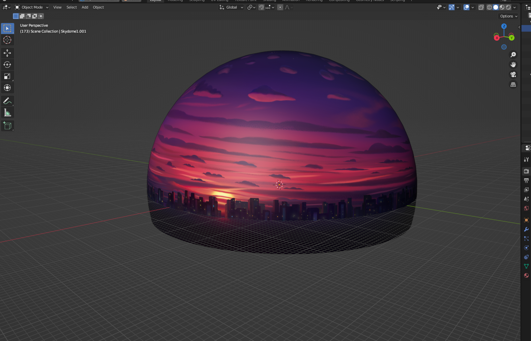Open the transform pivot point dropdown

pyautogui.click(x=251, y=7)
